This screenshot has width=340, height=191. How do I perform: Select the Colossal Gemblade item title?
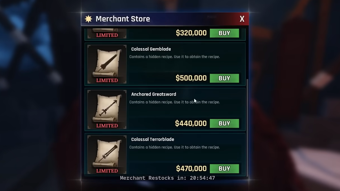pos(151,49)
